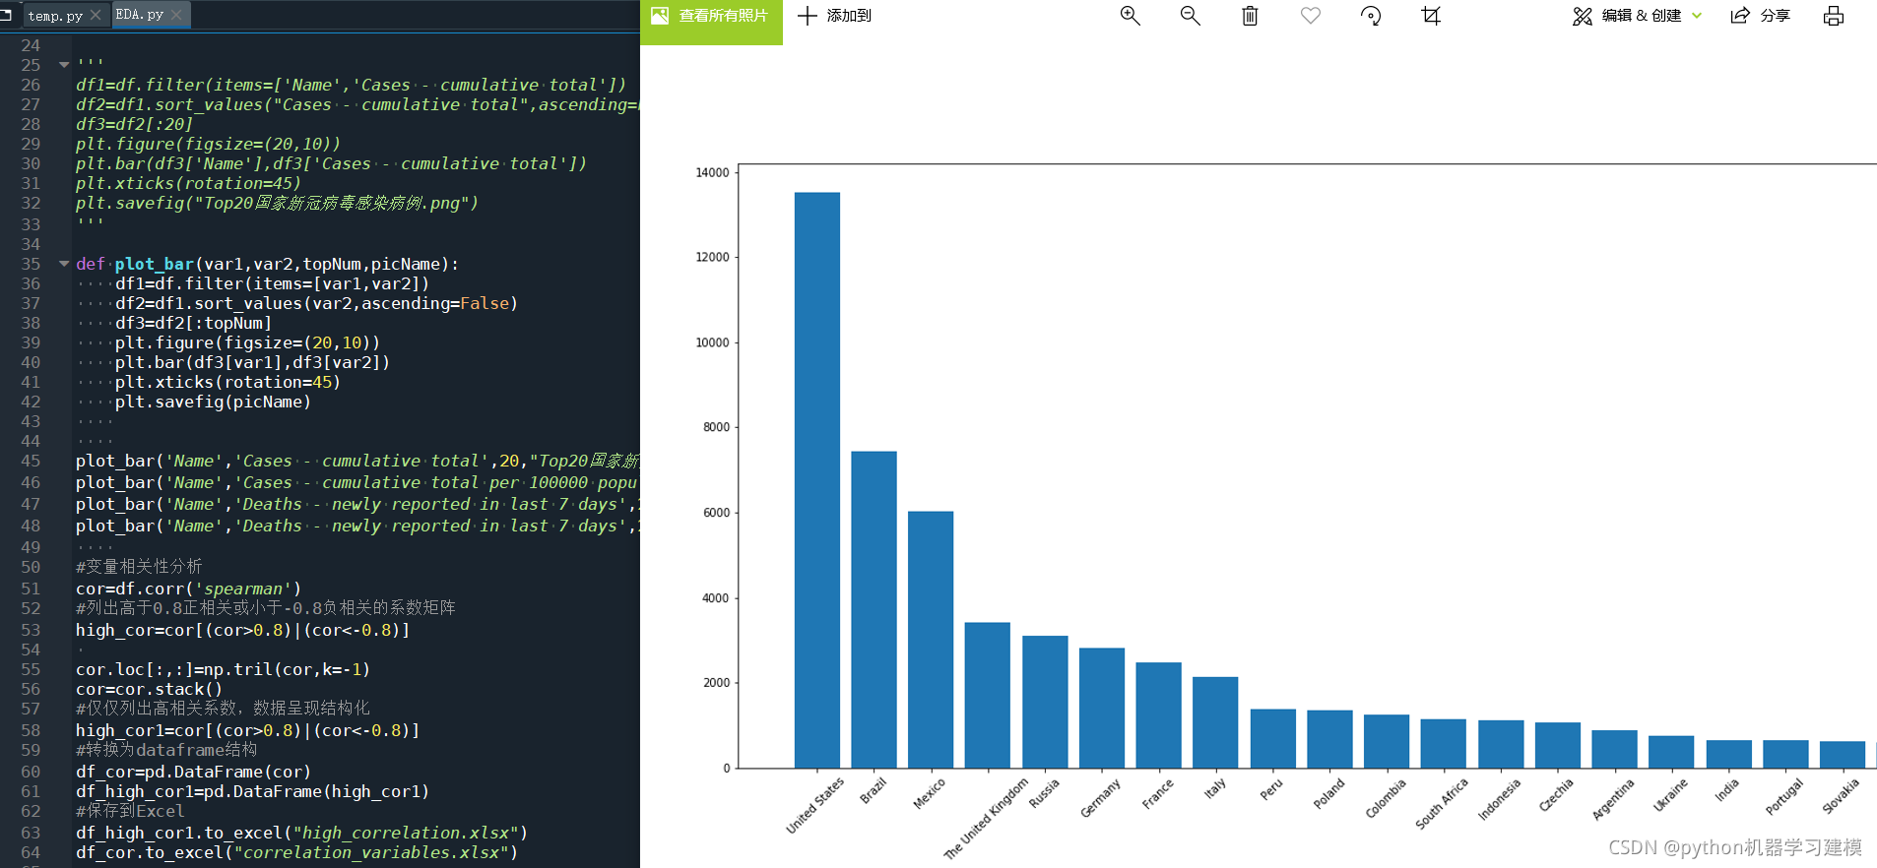
Task: Click the Mexico bar in the chart
Action: click(x=931, y=640)
